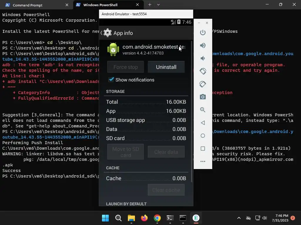The width and height of the screenshot is (301, 225).
Task: Click the Success line in PowerShell
Action: [x=11, y=171]
